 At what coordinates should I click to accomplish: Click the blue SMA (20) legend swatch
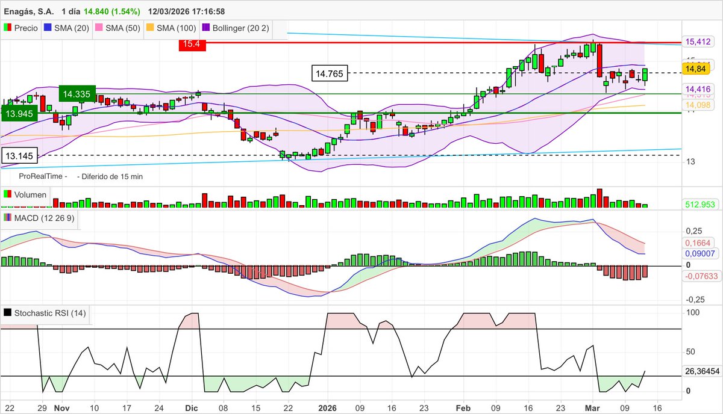pos(48,28)
